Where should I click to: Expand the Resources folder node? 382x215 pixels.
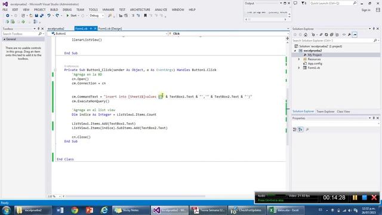pos(299,59)
